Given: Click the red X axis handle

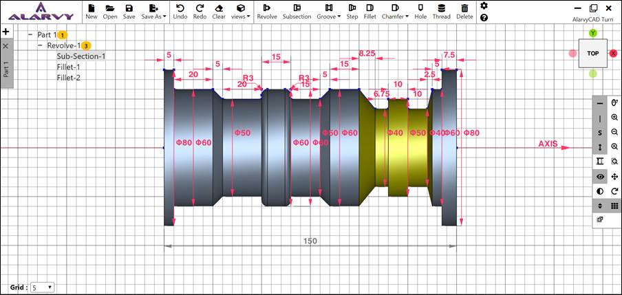Looking at the screenshot, I should [613, 54].
